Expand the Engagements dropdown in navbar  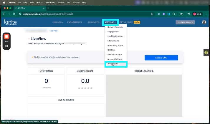75,22
